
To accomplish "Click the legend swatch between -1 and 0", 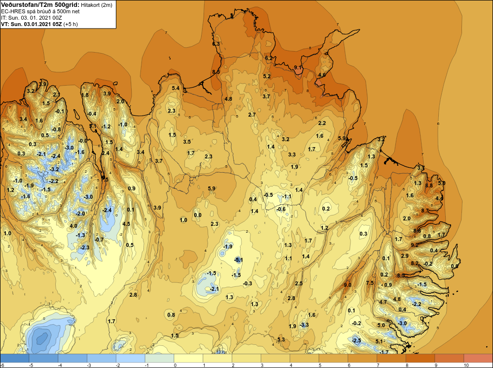I will [159, 358].
